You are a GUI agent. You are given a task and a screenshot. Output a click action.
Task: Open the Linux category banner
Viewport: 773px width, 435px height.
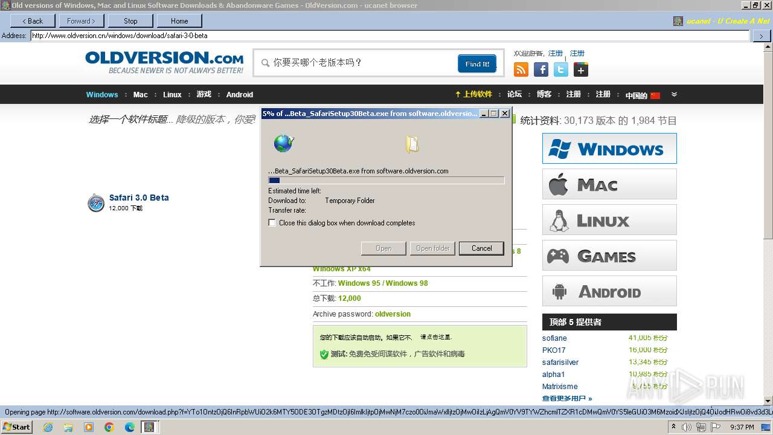(609, 220)
